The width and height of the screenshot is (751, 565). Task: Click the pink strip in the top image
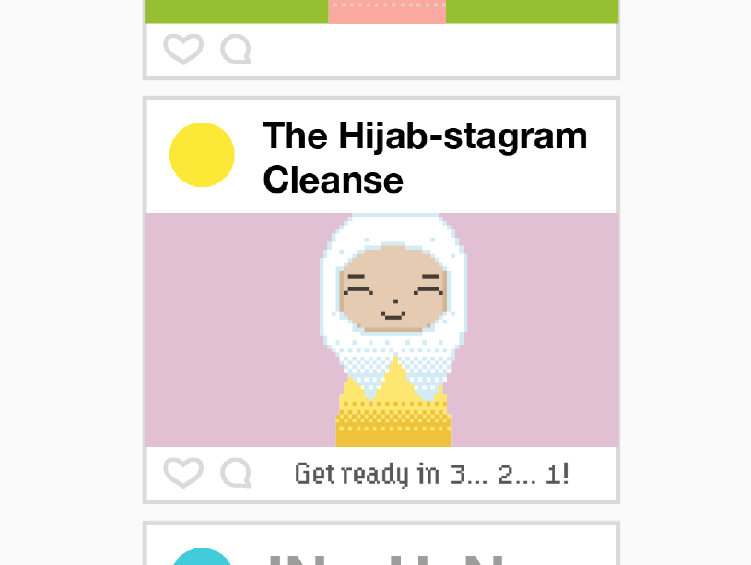pos(387,12)
